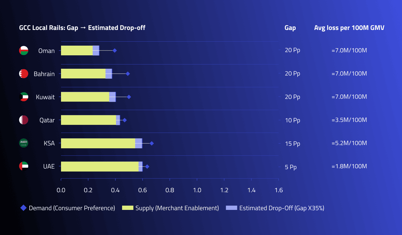Click the Gap column header
402x235 pixels.
coord(290,28)
